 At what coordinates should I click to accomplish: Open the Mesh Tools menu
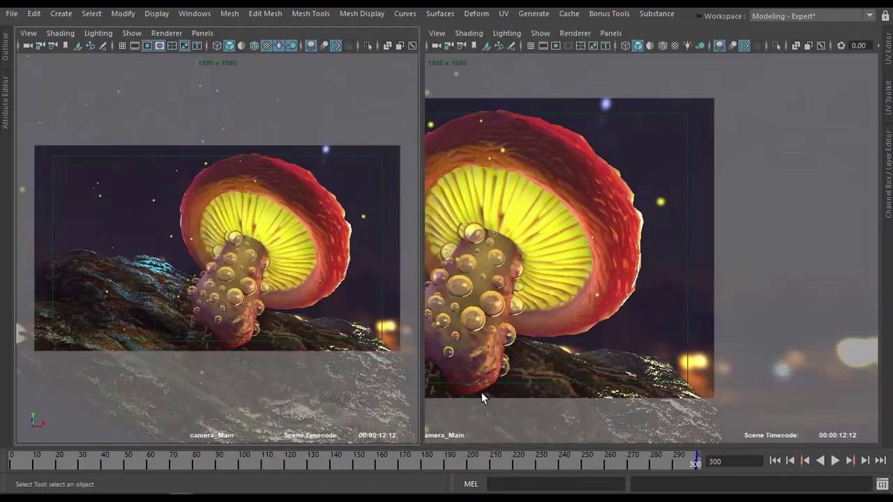click(x=310, y=13)
